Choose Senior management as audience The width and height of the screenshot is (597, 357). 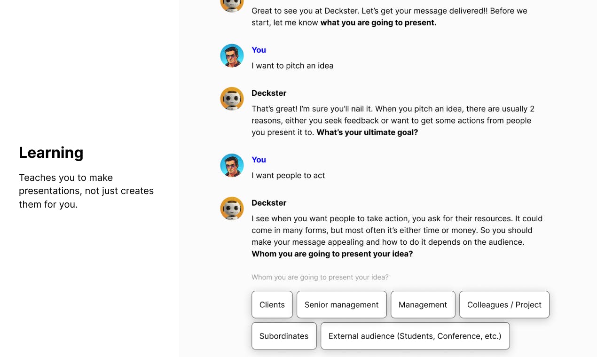pyautogui.click(x=341, y=304)
